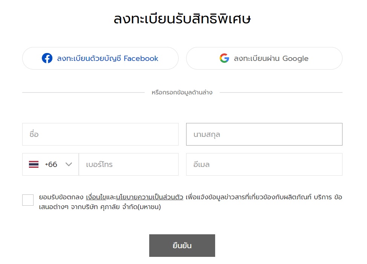This screenshot has height=264, width=367.
Task: Expand the country code chevron arrow
Action: click(x=69, y=164)
